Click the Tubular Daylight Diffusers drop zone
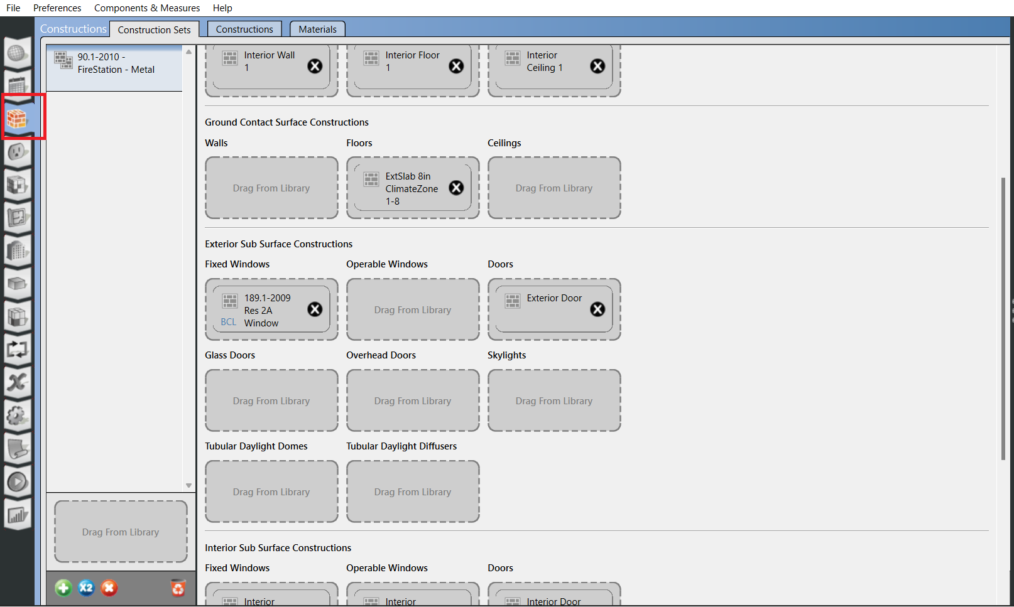 pos(413,492)
